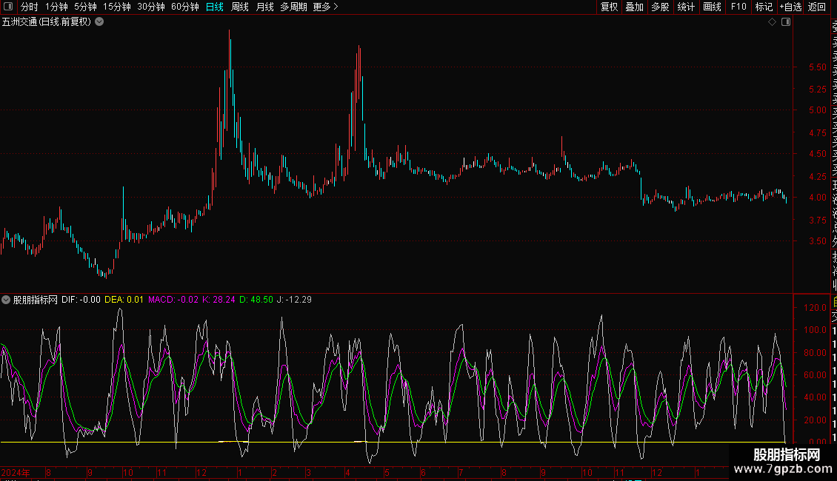Viewport: 837px width, 481px height.
Task: Open F10 company information
Action: pyautogui.click(x=738, y=7)
